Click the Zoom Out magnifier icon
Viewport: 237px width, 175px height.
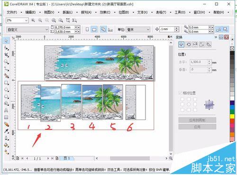(40, 20)
